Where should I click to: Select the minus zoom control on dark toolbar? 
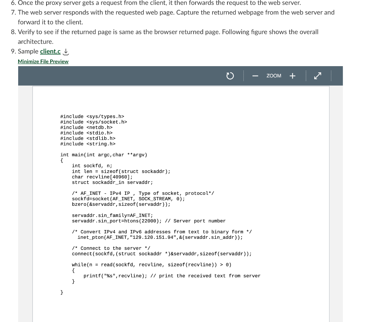pos(255,76)
